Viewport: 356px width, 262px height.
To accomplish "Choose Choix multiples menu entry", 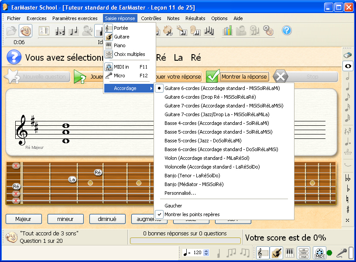I will click(129, 54).
